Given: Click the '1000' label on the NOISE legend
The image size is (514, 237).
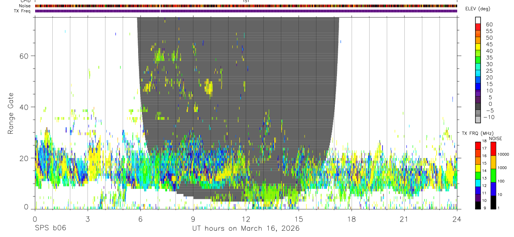Looking at the screenshot, I should [x=502, y=168].
